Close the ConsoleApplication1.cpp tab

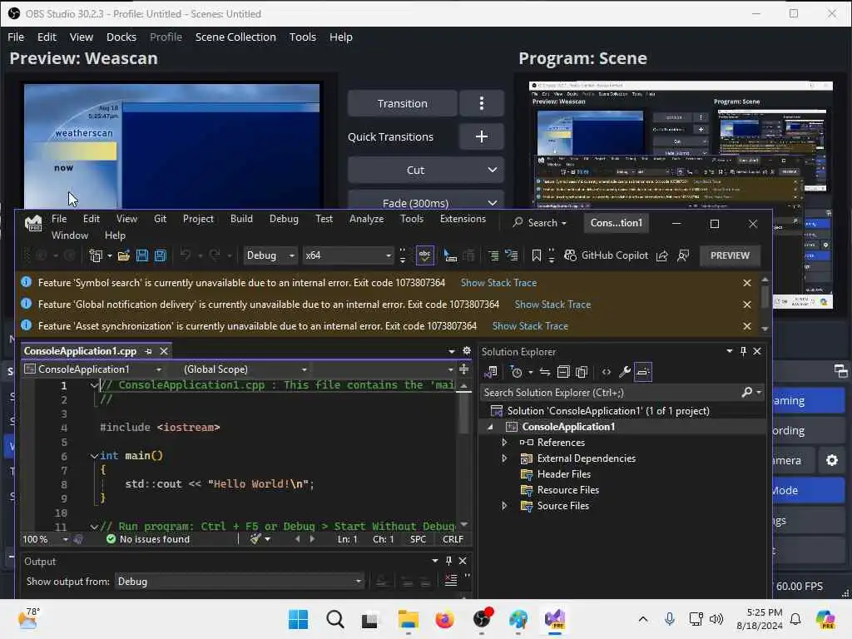point(164,352)
